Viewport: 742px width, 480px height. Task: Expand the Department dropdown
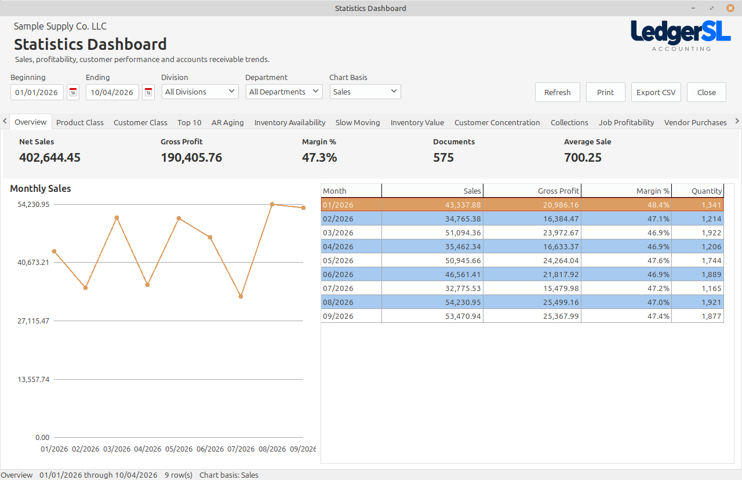click(284, 92)
